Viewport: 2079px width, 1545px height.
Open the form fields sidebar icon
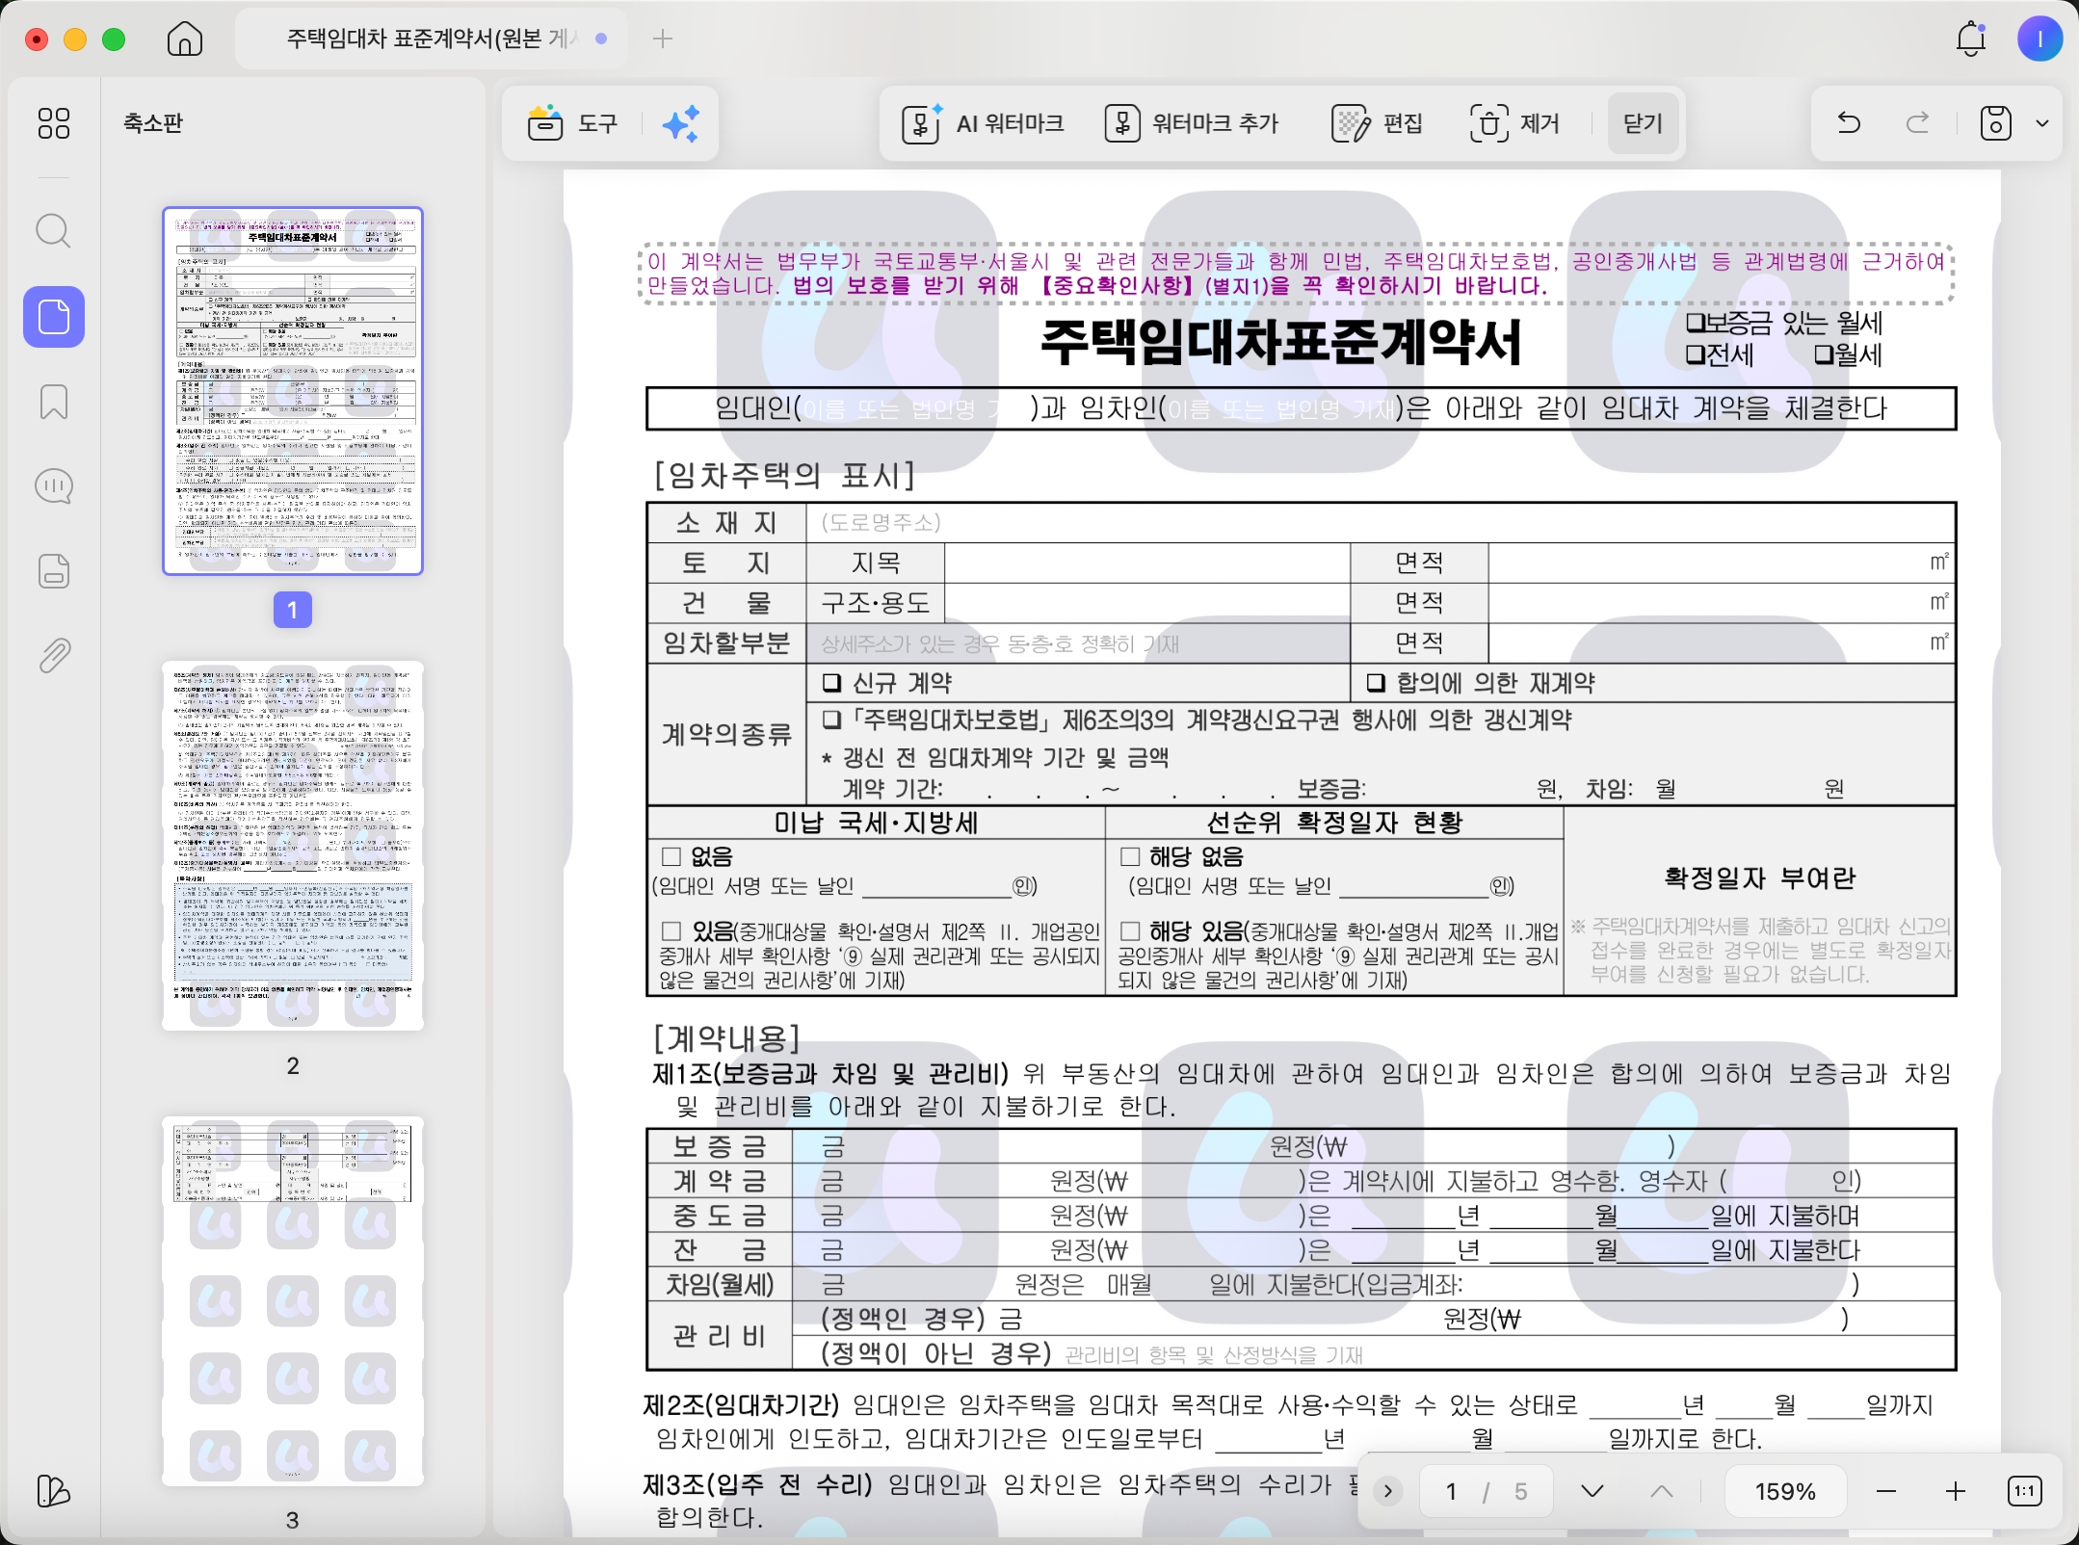[x=54, y=570]
